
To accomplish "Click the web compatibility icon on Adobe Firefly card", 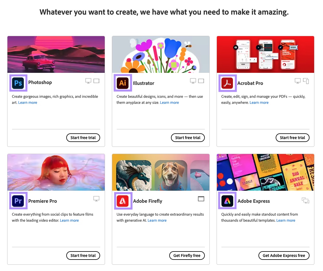I will (201, 198).
